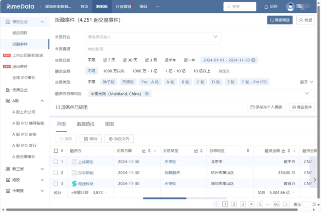The image size is (321, 212).
Task: Expand the 新三板 sidebar section
Action: 42,169
